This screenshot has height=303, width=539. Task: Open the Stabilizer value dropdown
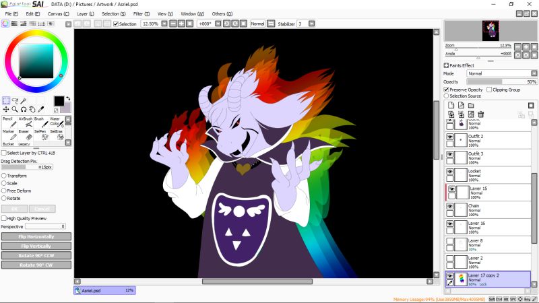[x=311, y=24]
